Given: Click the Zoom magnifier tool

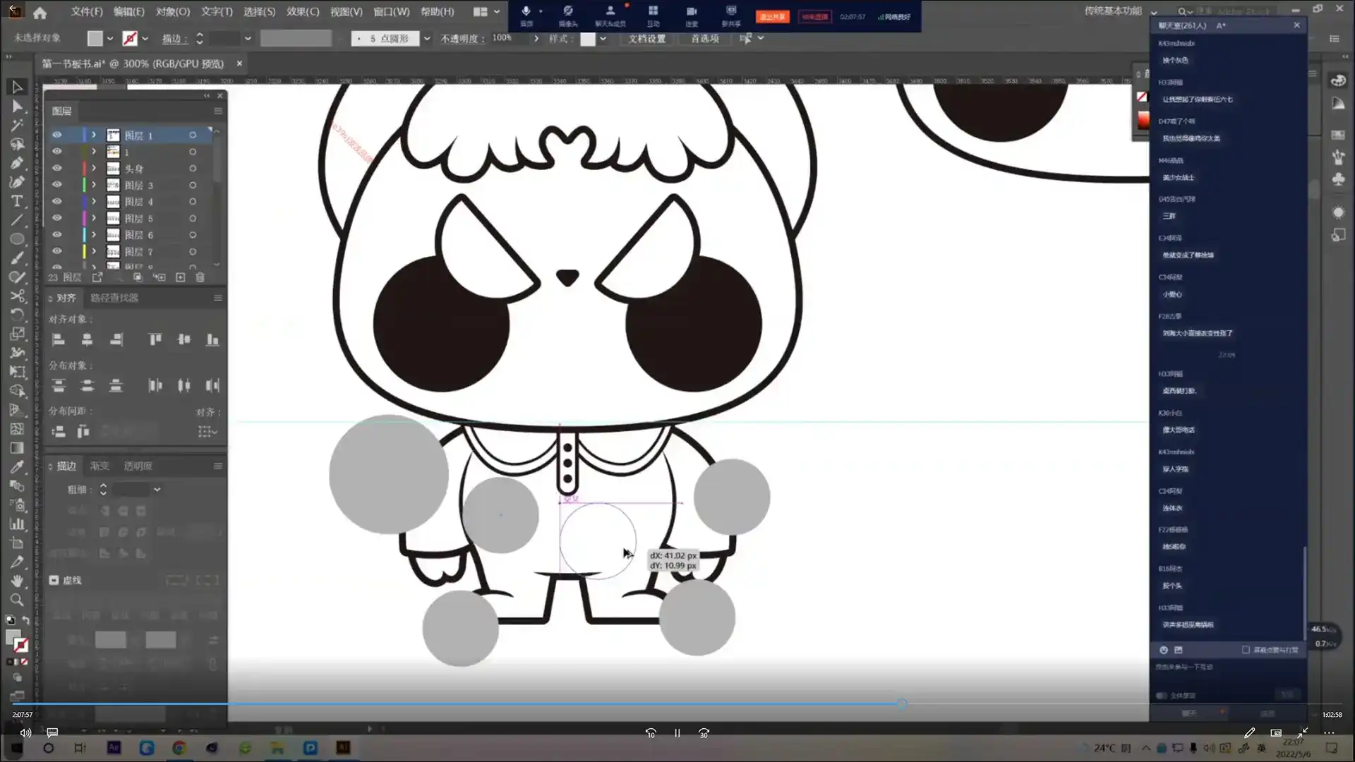Looking at the screenshot, I should click(17, 600).
